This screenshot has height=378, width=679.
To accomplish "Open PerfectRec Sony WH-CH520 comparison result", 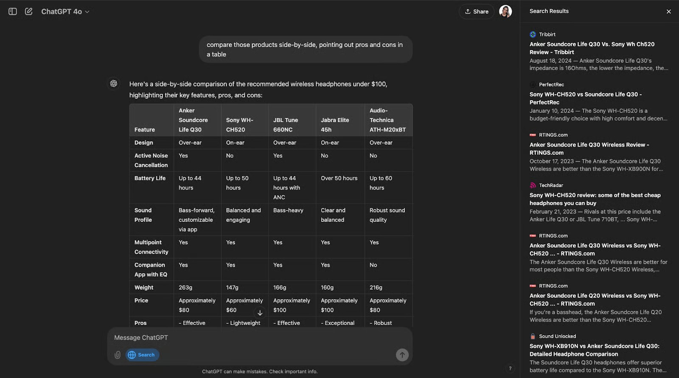I will pos(585,98).
